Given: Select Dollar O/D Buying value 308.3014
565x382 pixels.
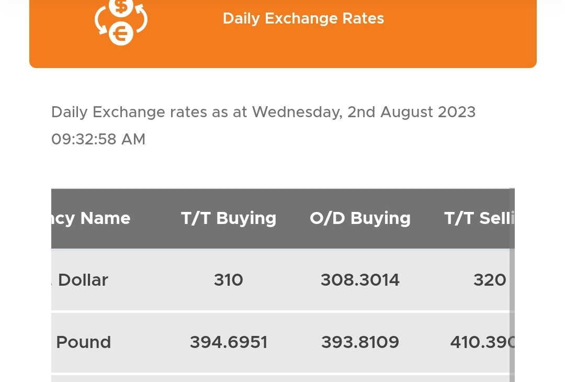Looking at the screenshot, I should click(360, 280).
